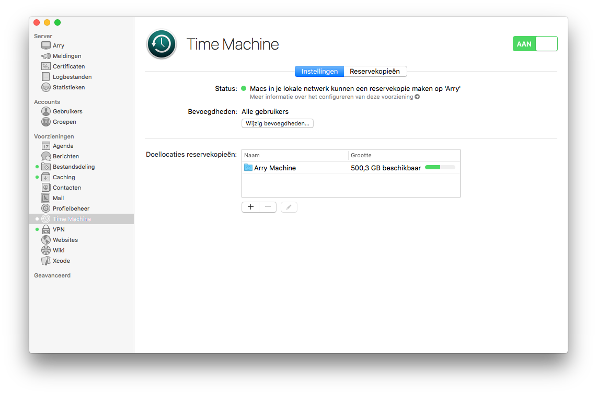Switch to the Reservekopieën tab
Image resolution: width=597 pixels, height=395 pixels.
[375, 72]
